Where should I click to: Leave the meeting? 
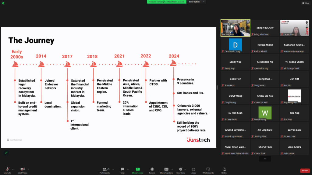pyautogui.click(x=305, y=171)
